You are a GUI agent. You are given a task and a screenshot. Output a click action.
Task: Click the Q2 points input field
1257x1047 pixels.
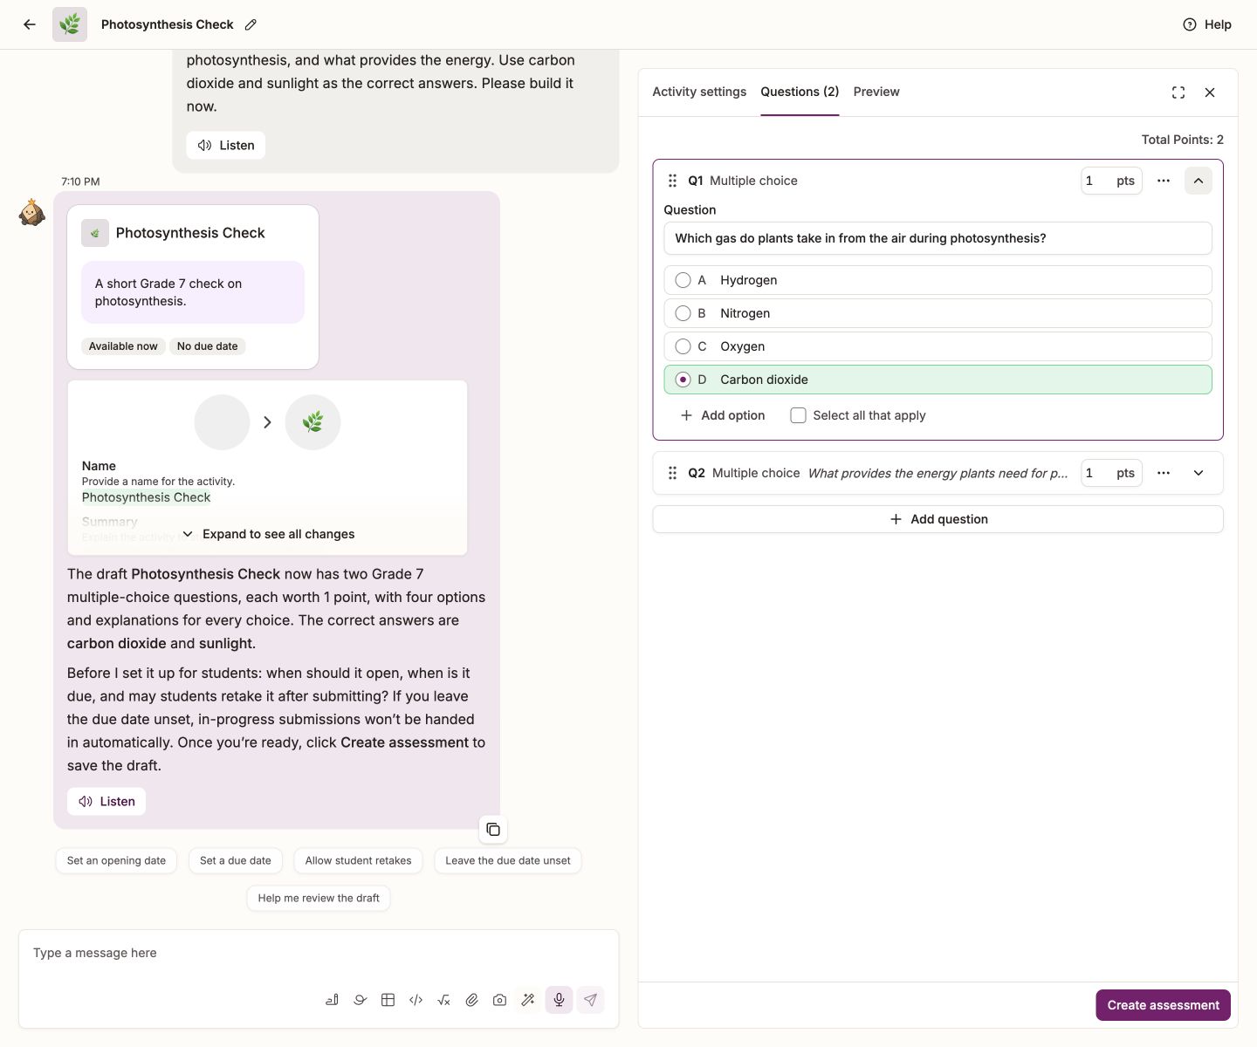(1111, 473)
